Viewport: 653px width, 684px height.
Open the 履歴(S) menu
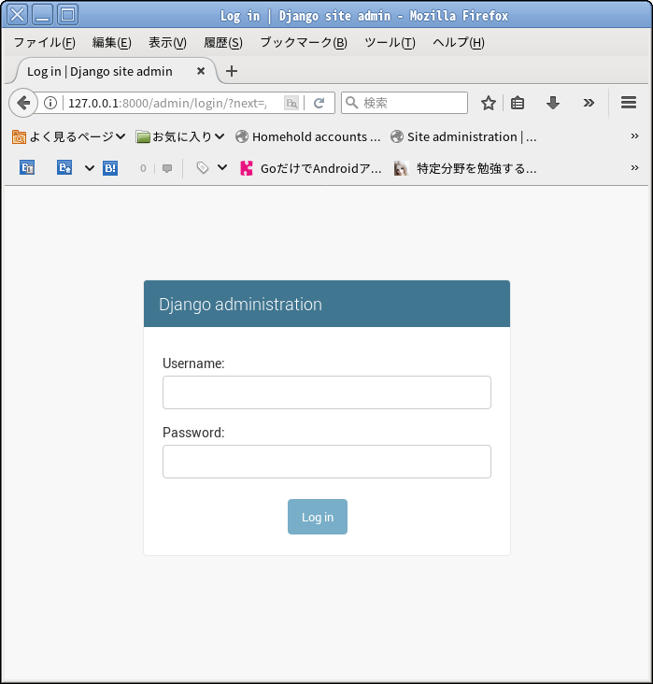pyautogui.click(x=223, y=43)
